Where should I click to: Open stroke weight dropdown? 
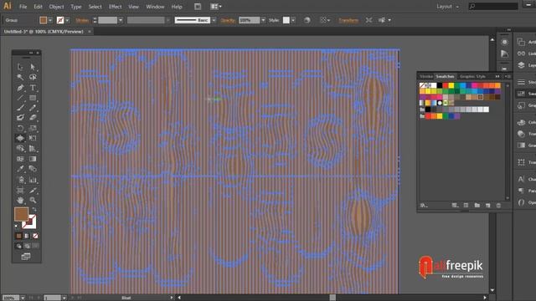point(121,20)
